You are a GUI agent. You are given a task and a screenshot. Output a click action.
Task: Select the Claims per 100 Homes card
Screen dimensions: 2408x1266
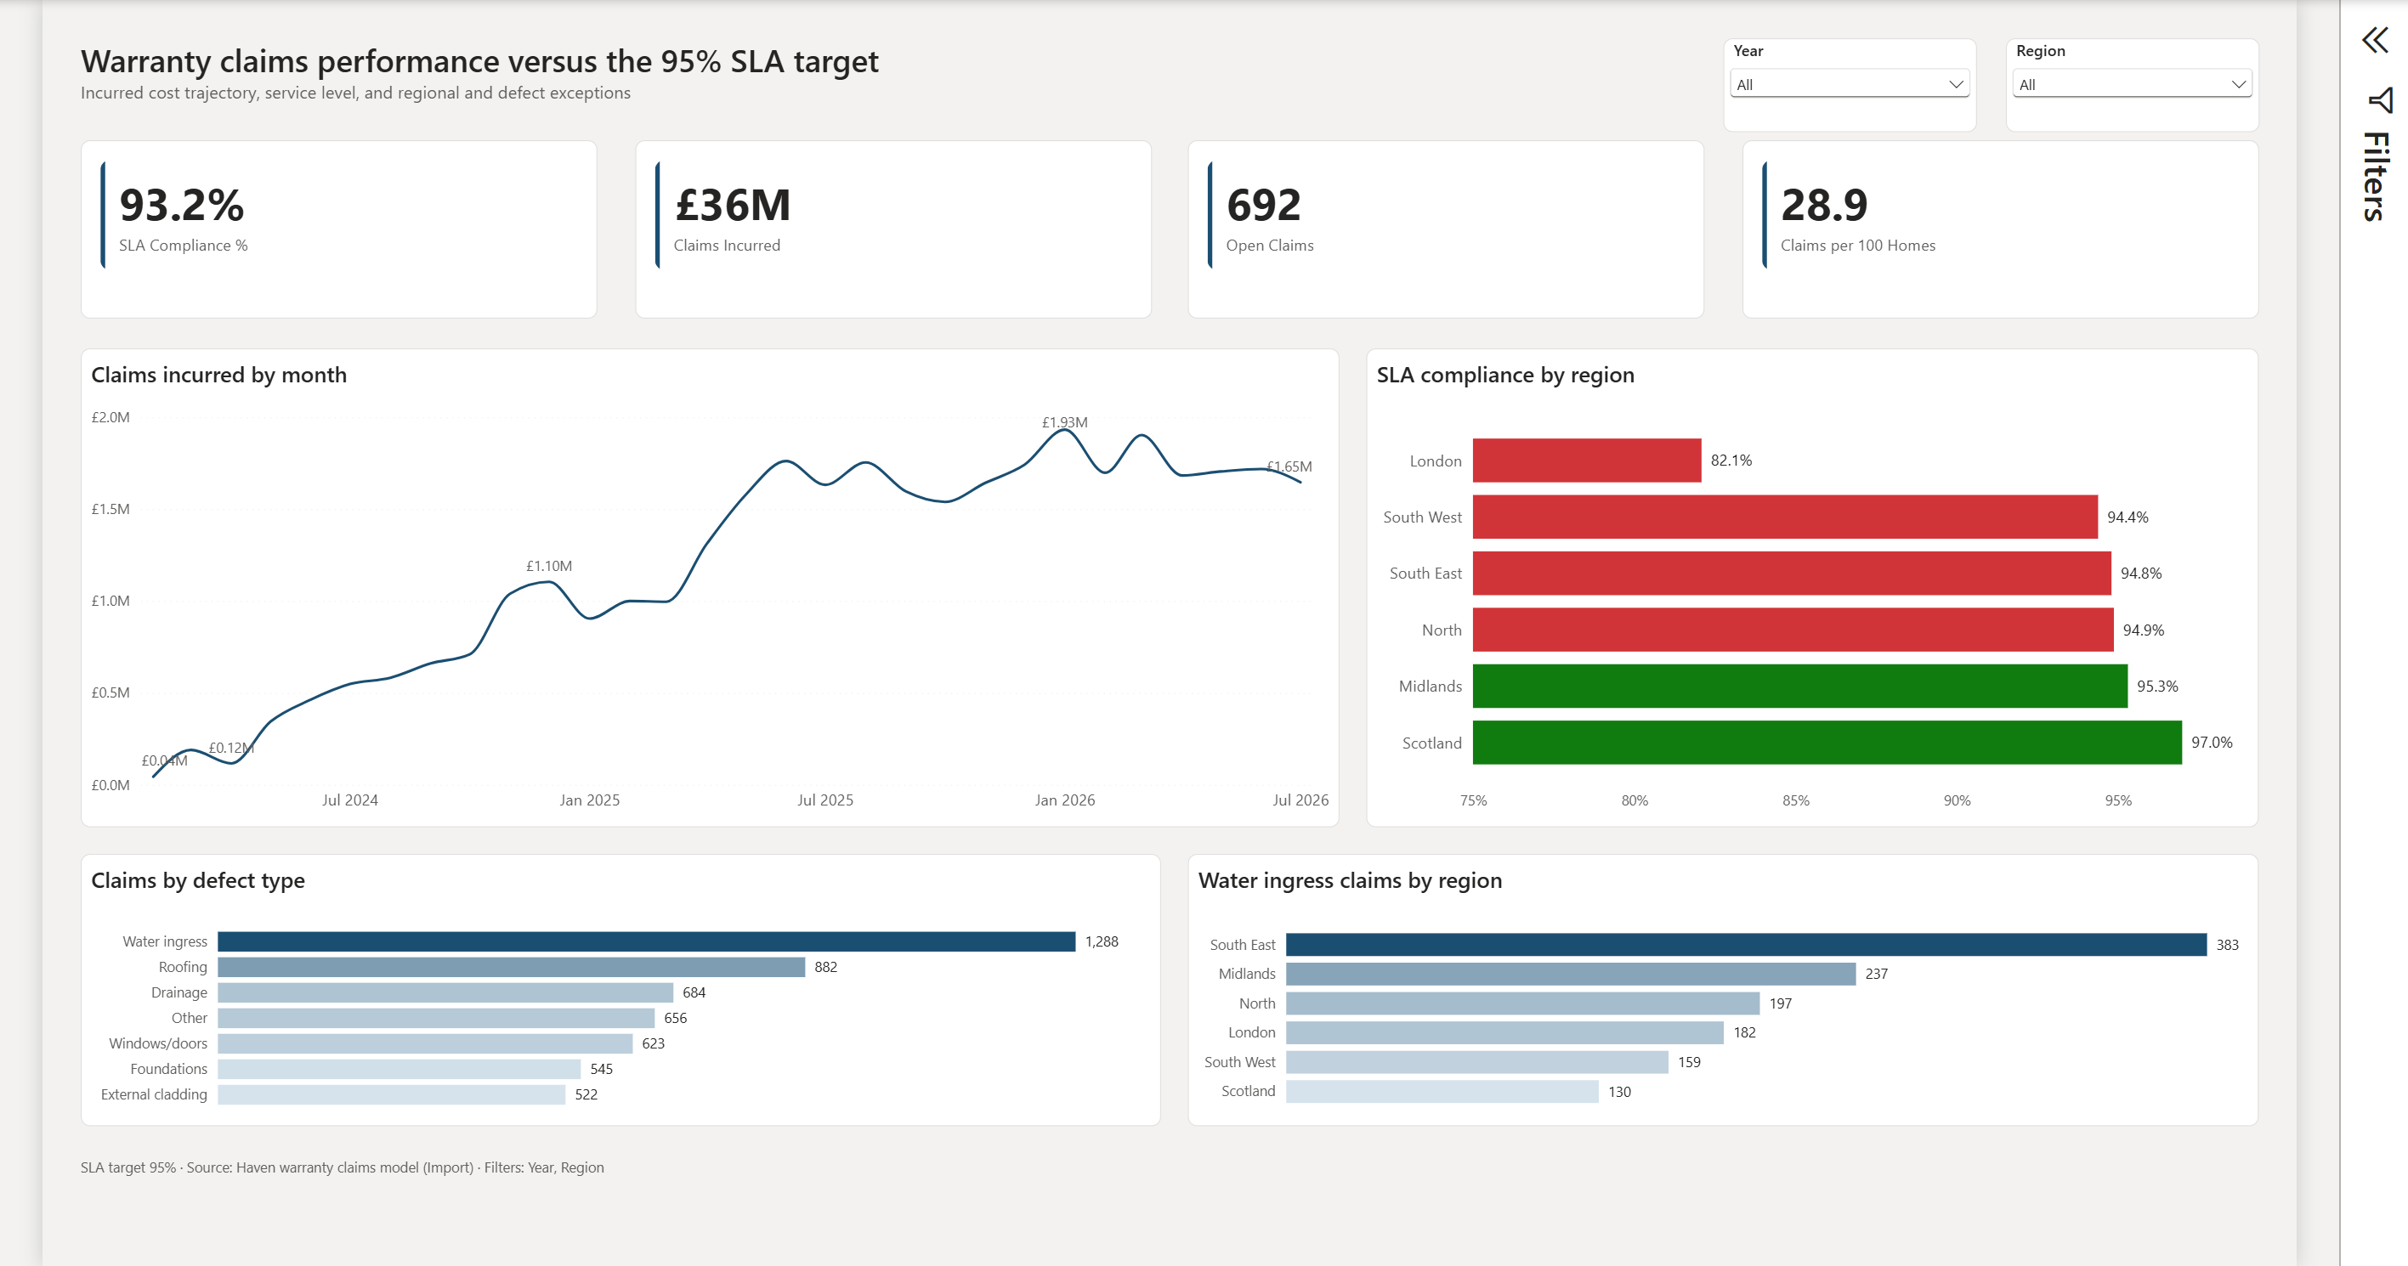point(1999,229)
